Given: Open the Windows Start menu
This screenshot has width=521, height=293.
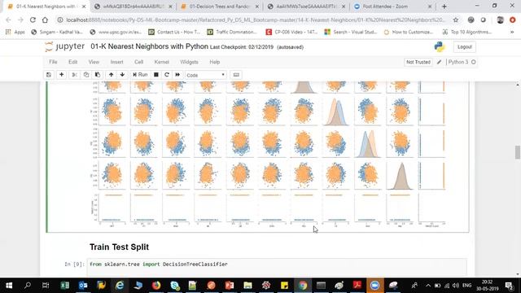Looking at the screenshot, I should pyautogui.click(x=9, y=286).
